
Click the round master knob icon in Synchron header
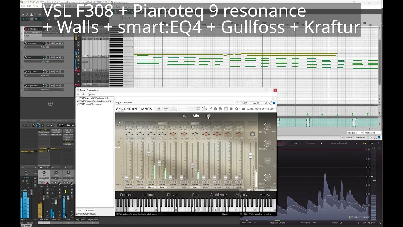pos(204,109)
